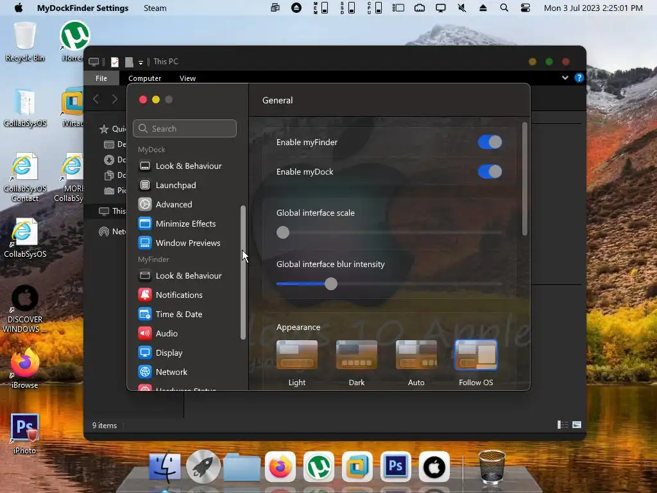Open Display settings
Image resolution: width=657 pixels, height=493 pixels.
click(x=160, y=353)
